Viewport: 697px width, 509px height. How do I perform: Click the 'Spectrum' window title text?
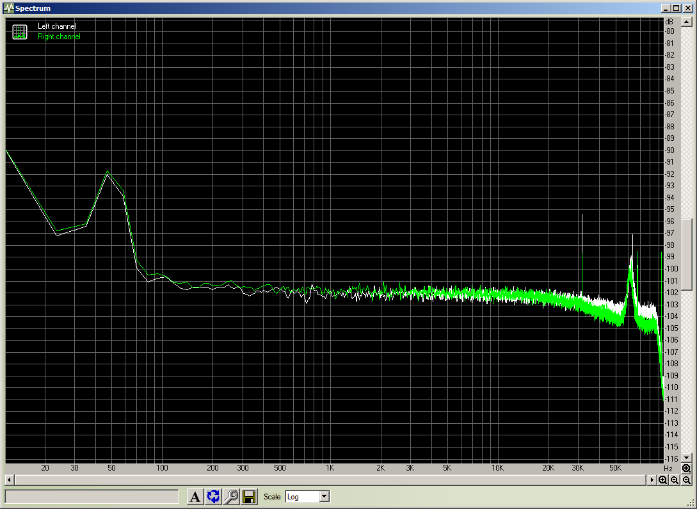pos(33,8)
